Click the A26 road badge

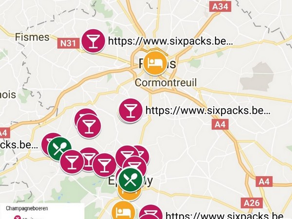(x=252, y=203)
